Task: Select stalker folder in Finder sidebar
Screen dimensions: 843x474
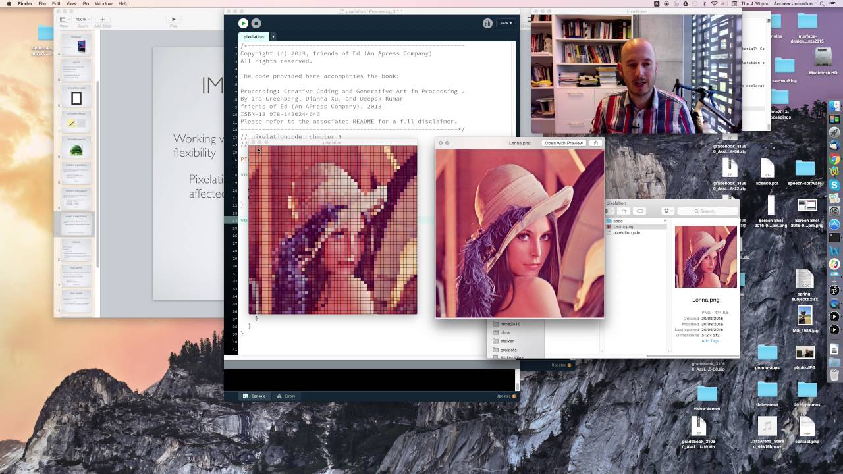Action: [x=506, y=341]
